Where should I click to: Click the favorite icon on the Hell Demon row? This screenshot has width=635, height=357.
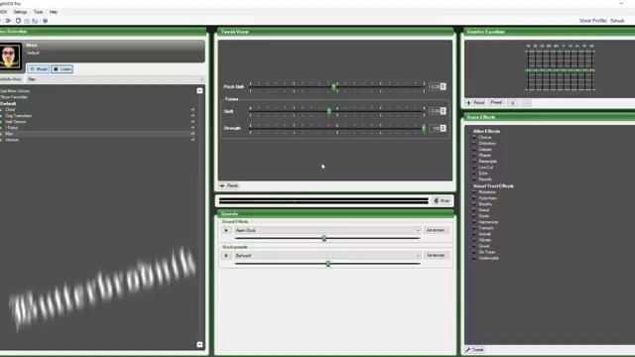click(x=192, y=121)
